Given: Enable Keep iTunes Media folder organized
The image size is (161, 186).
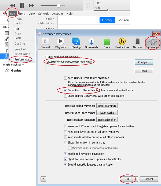Looking at the screenshot, I should 65,78.
